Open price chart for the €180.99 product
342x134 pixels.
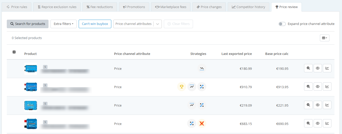click(x=327, y=68)
